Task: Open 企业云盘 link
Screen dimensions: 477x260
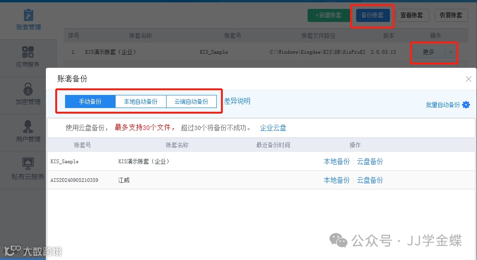Action: click(x=273, y=128)
